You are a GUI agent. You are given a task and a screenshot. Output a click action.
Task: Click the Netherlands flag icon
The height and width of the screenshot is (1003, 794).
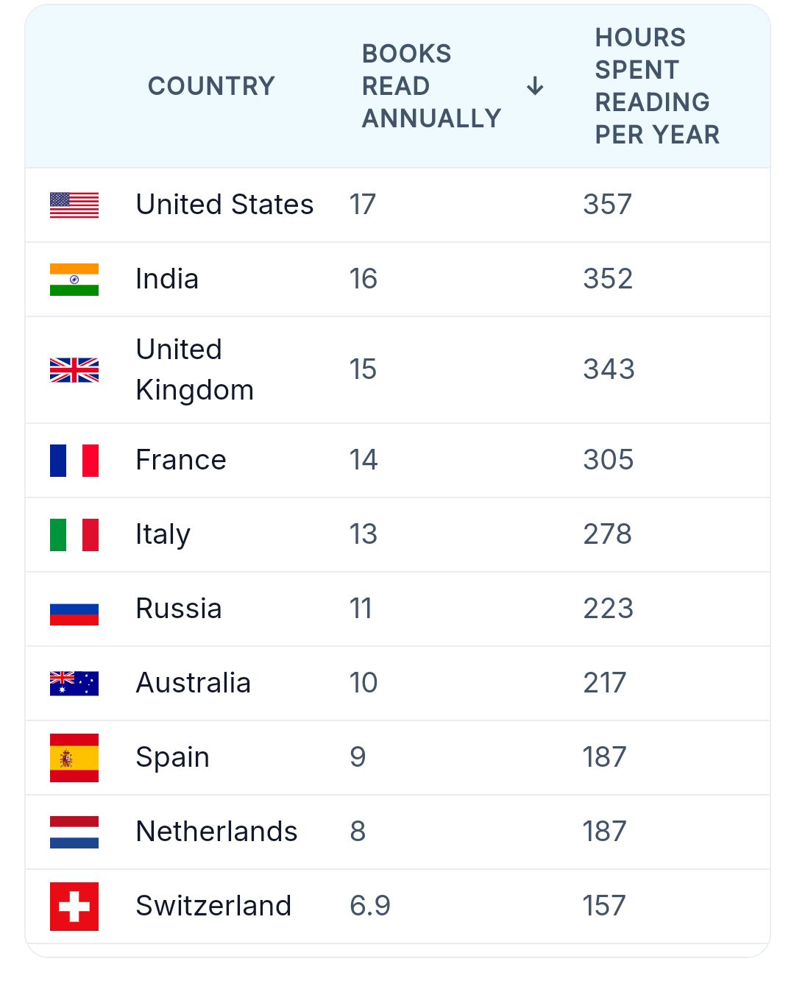coord(74,832)
